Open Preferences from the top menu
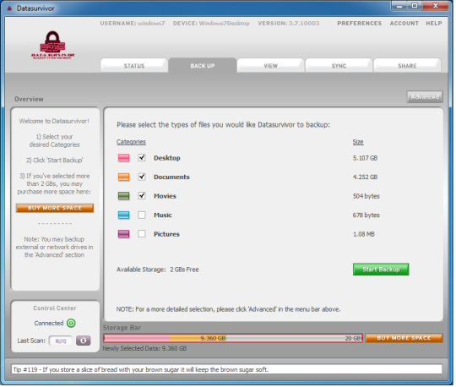This screenshot has height=387, width=456. click(361, 24)
